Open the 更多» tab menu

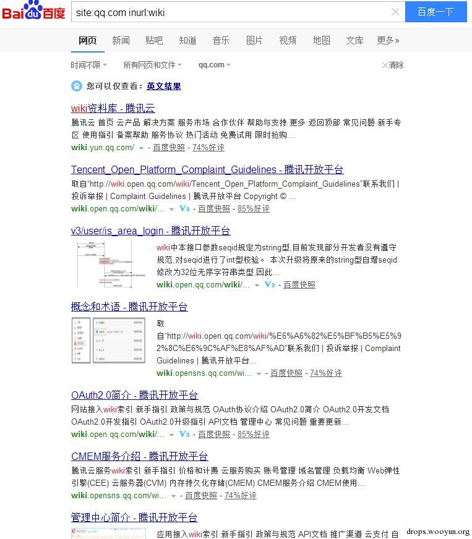388,40
